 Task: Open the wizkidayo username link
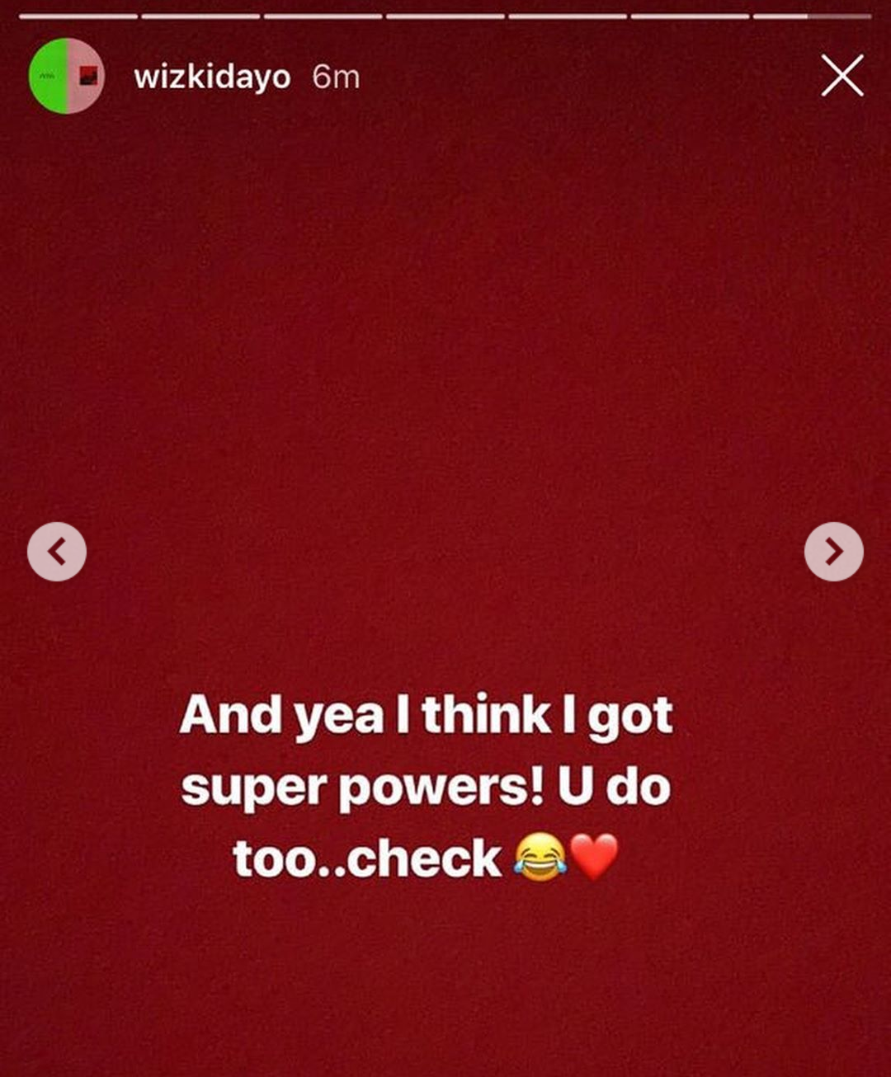212,78
